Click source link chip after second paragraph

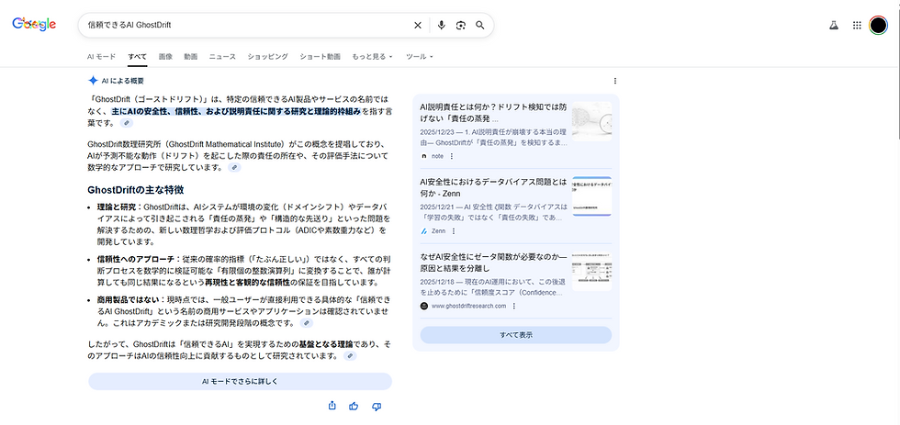point(234,167)
